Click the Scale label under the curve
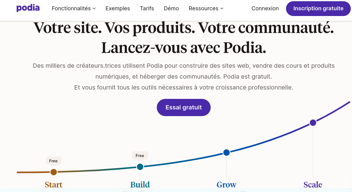This screenshot has width=352, height=192. click(x=313, y=184)
